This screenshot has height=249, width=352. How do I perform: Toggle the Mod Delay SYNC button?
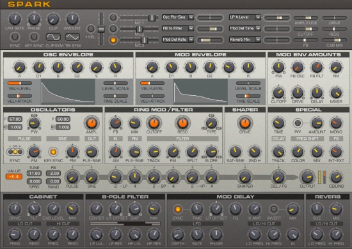(x=177, y=209)
